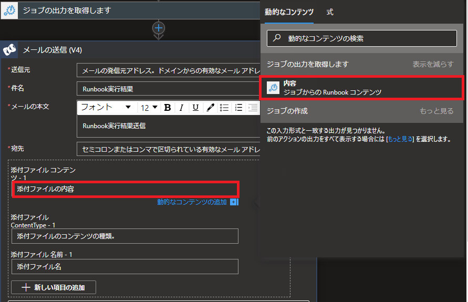Focus the 宛先 recipient address field

coord(168,149)
